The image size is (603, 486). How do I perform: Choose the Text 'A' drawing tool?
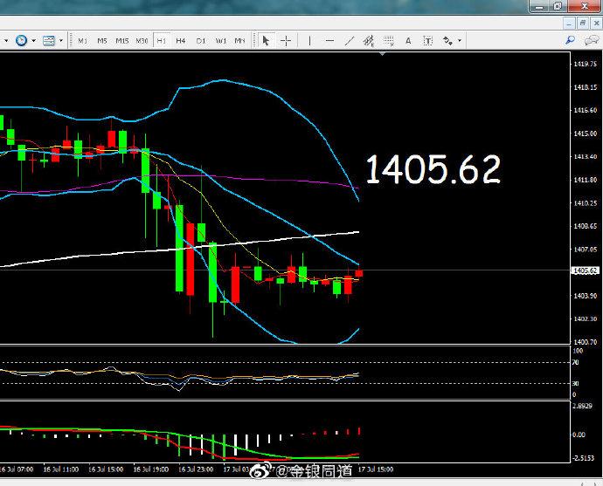[408, 40]
